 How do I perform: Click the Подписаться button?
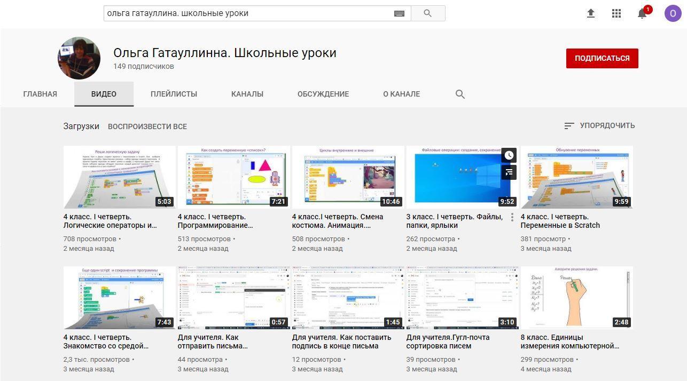(x=602, y=58)
